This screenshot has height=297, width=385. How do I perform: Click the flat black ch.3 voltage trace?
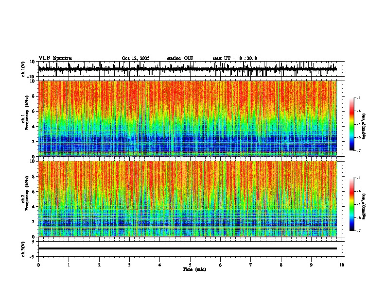click(187, 248)
